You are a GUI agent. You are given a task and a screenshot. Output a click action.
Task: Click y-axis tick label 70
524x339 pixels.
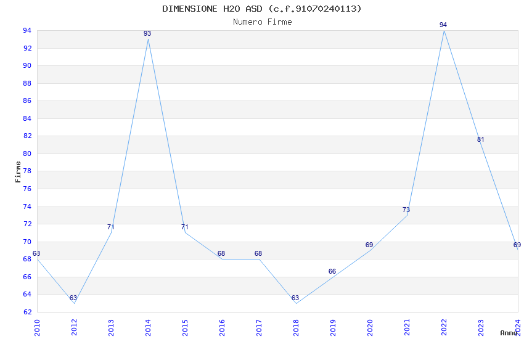click(x=27, y=242)
